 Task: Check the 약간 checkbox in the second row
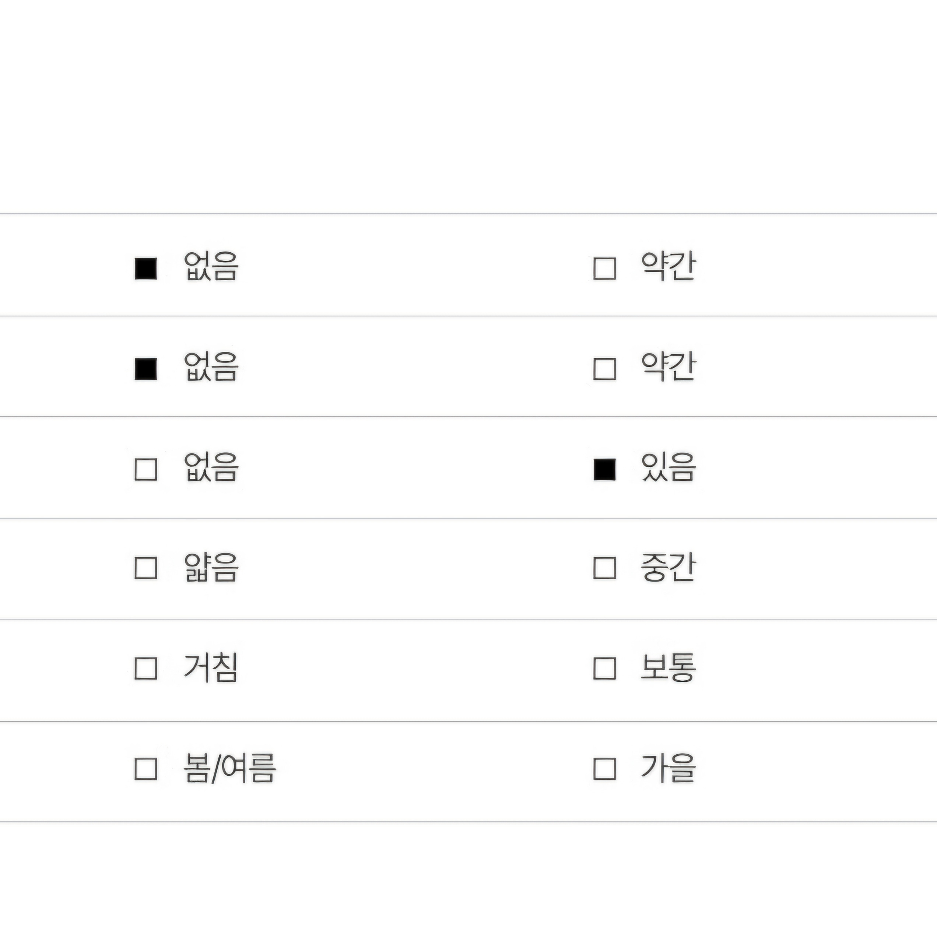coord(604,369)
